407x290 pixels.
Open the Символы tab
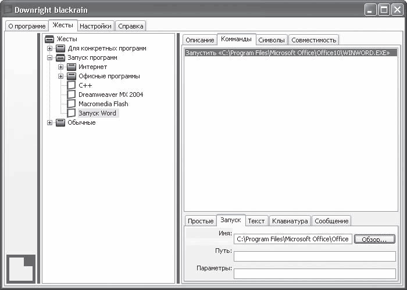[272, 40]
